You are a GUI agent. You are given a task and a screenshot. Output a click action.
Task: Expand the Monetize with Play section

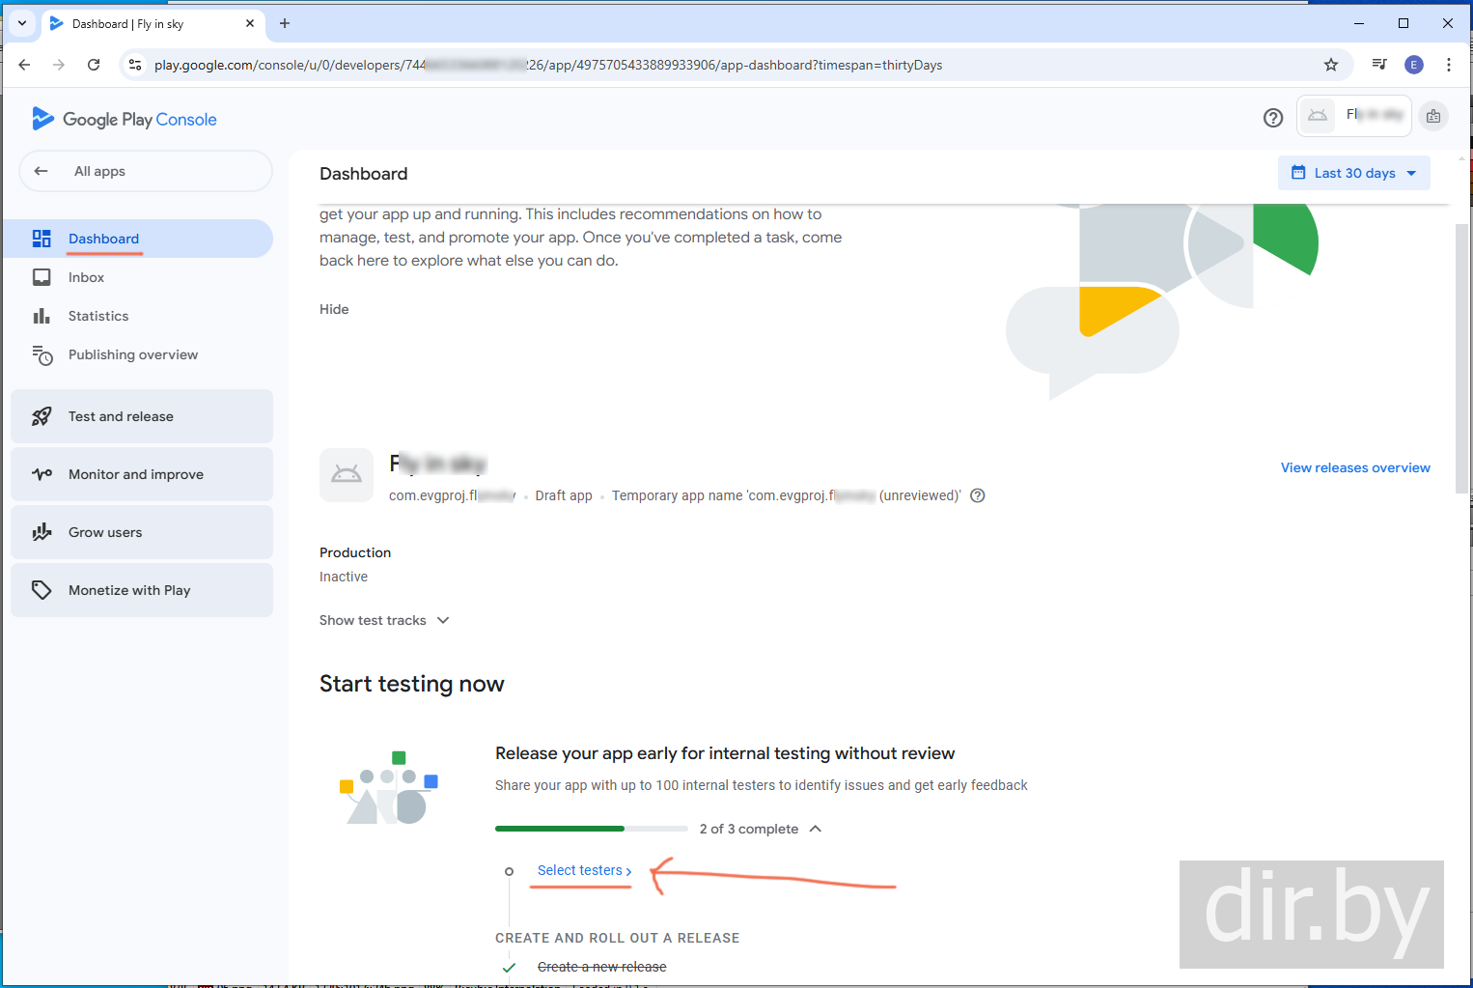click(x=142, y=590)
